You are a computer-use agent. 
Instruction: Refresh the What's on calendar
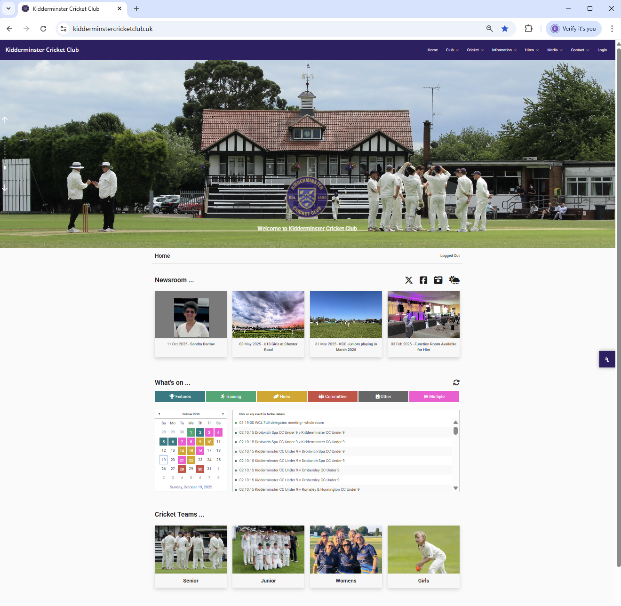pos(456,383)
